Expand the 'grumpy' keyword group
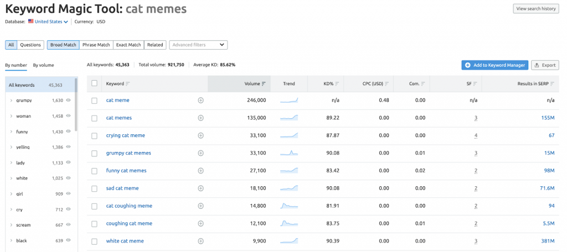Viewport: 567px width, 252px height. click(12, 101)
